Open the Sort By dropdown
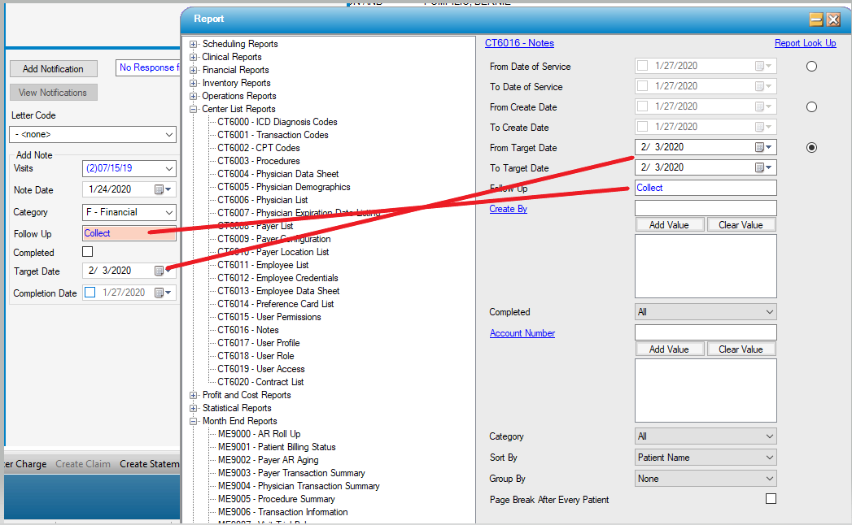The height and width of the screenshot is (525, 852). [x=705, y=458]
